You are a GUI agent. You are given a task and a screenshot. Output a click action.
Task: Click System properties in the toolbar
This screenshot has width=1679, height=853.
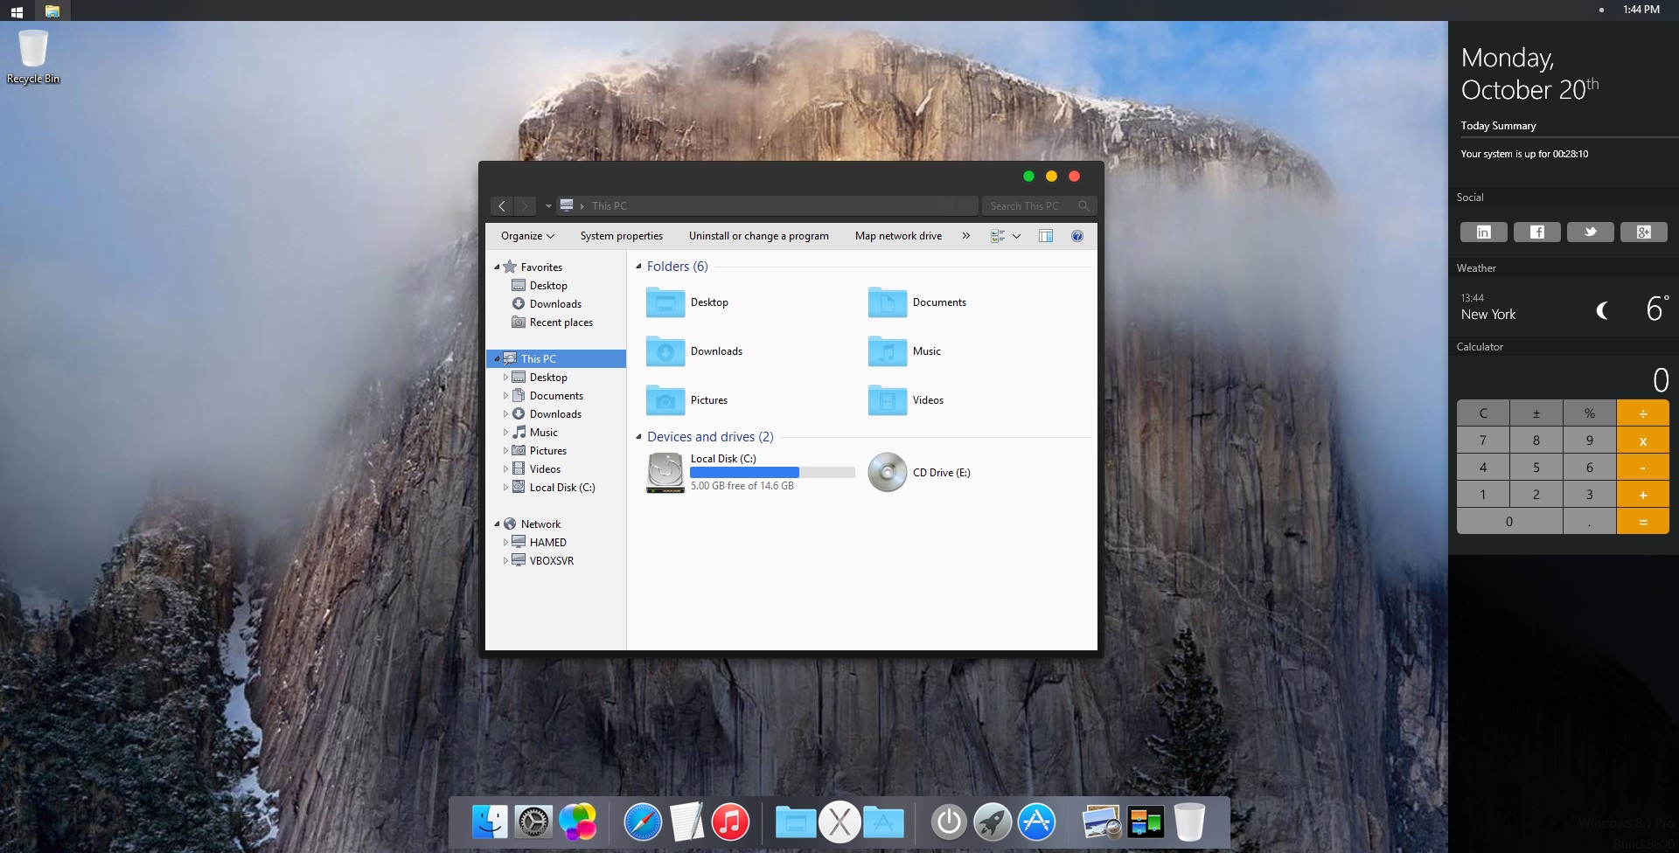[621, 236]
